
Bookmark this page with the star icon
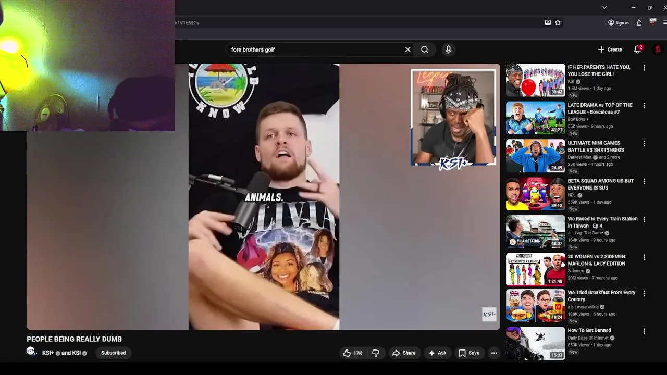pyautogui.click(x=558, y=22)
